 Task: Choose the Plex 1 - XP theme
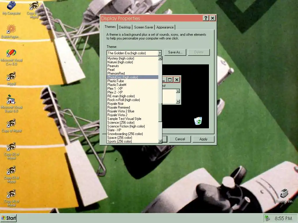[x=133, y=89]
